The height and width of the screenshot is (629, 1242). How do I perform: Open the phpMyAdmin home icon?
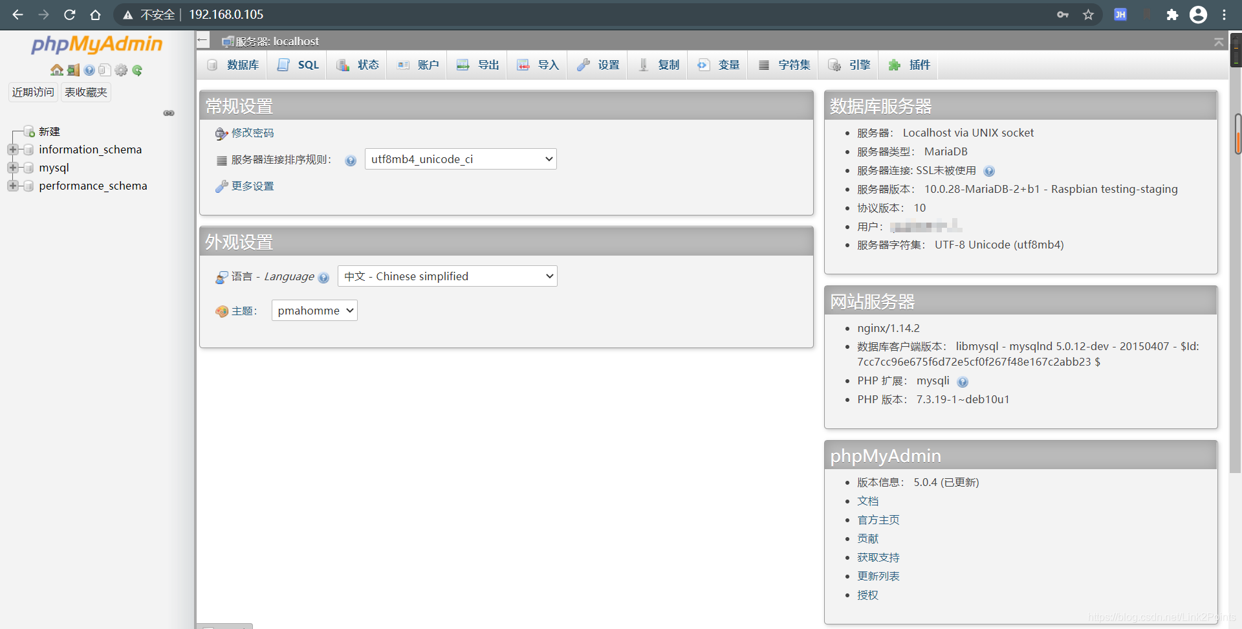click(57, 70)
